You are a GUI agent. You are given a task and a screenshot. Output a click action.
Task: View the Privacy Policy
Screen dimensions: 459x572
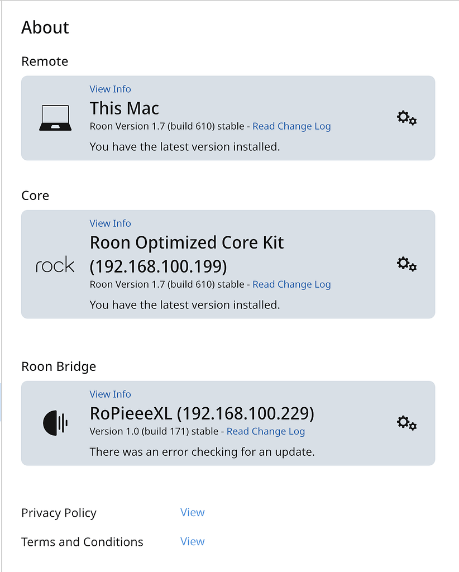(193, 512)
